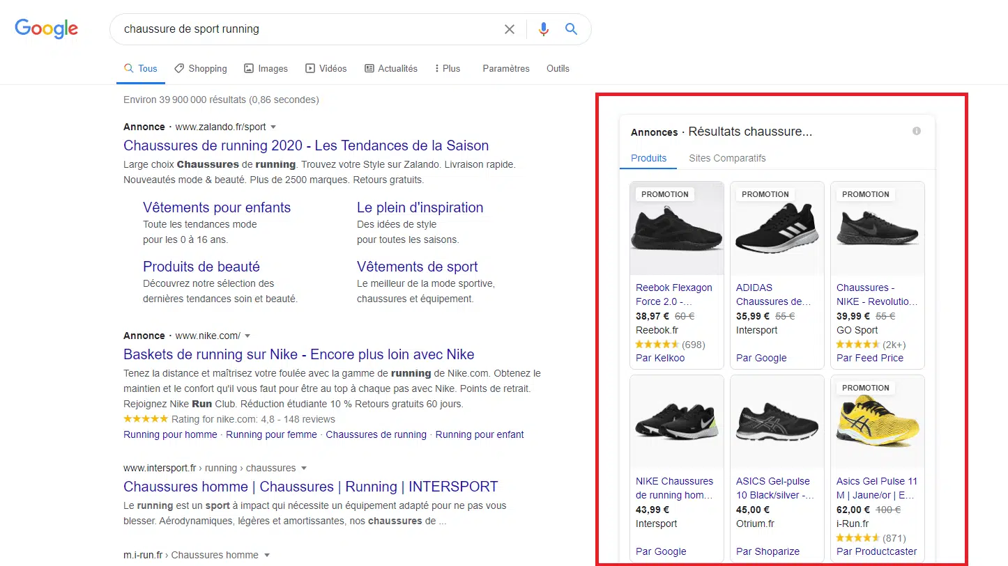Switch to the Images results tab

(x=266, y=68)
